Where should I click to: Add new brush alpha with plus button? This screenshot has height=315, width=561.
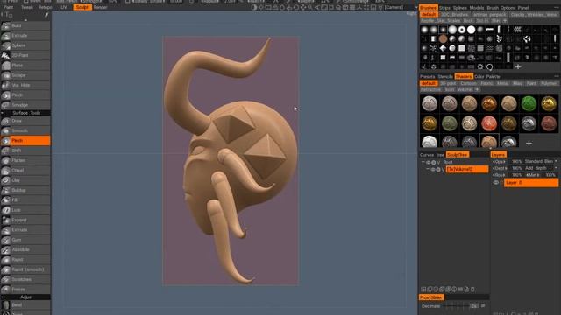click(518, 66)
